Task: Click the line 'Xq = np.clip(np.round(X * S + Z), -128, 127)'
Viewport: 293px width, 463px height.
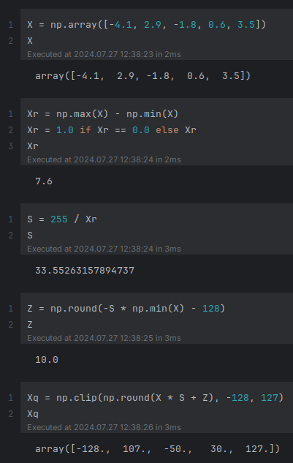Action: [x=155, y=398]
